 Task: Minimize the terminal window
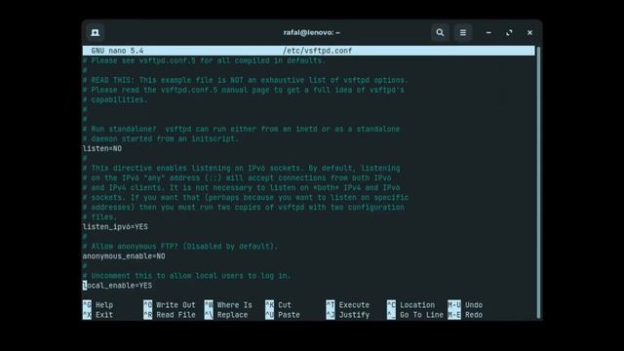(488, 32)
